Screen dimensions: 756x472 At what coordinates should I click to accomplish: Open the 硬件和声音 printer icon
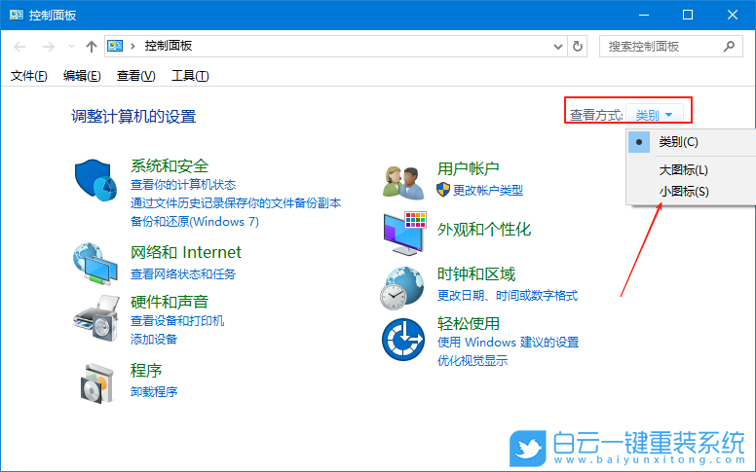coord(96,318)
